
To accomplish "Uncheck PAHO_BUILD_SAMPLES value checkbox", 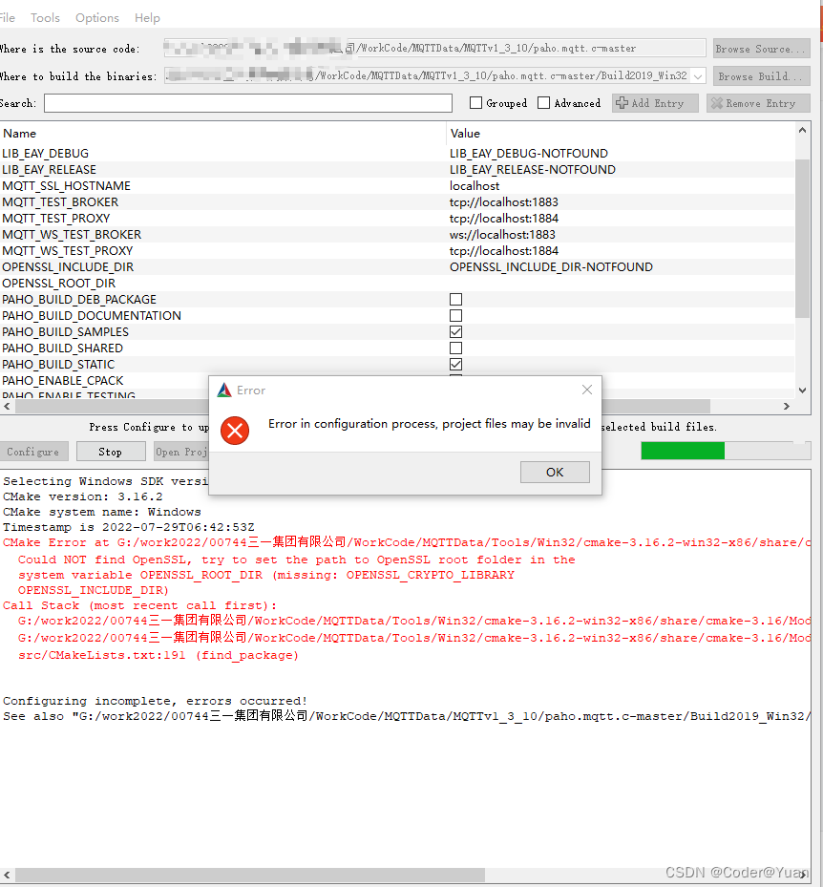I will coord(455,331).
